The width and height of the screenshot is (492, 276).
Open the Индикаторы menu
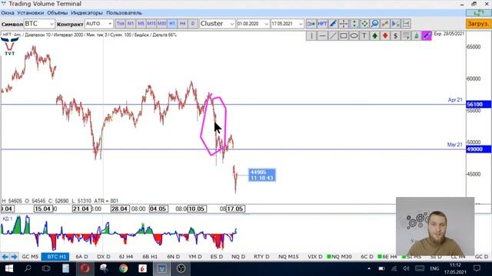click(x=87, y=13)
